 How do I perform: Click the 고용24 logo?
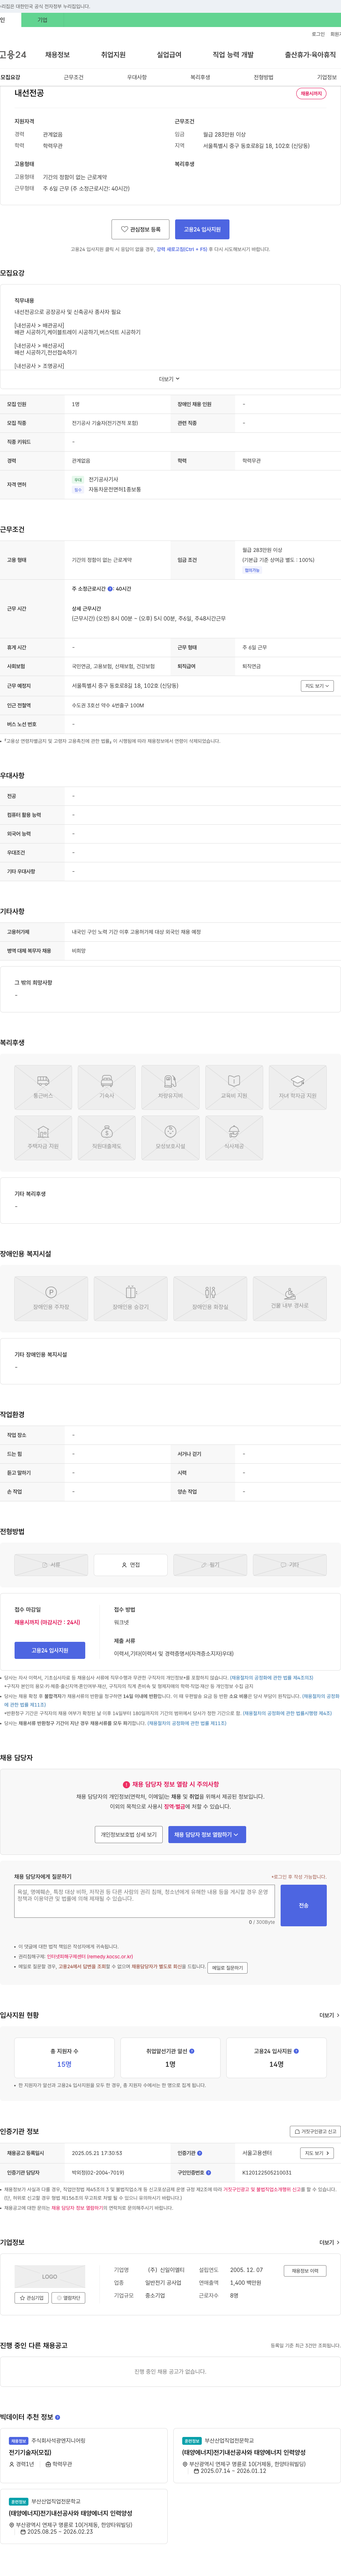tap(13, 55)
